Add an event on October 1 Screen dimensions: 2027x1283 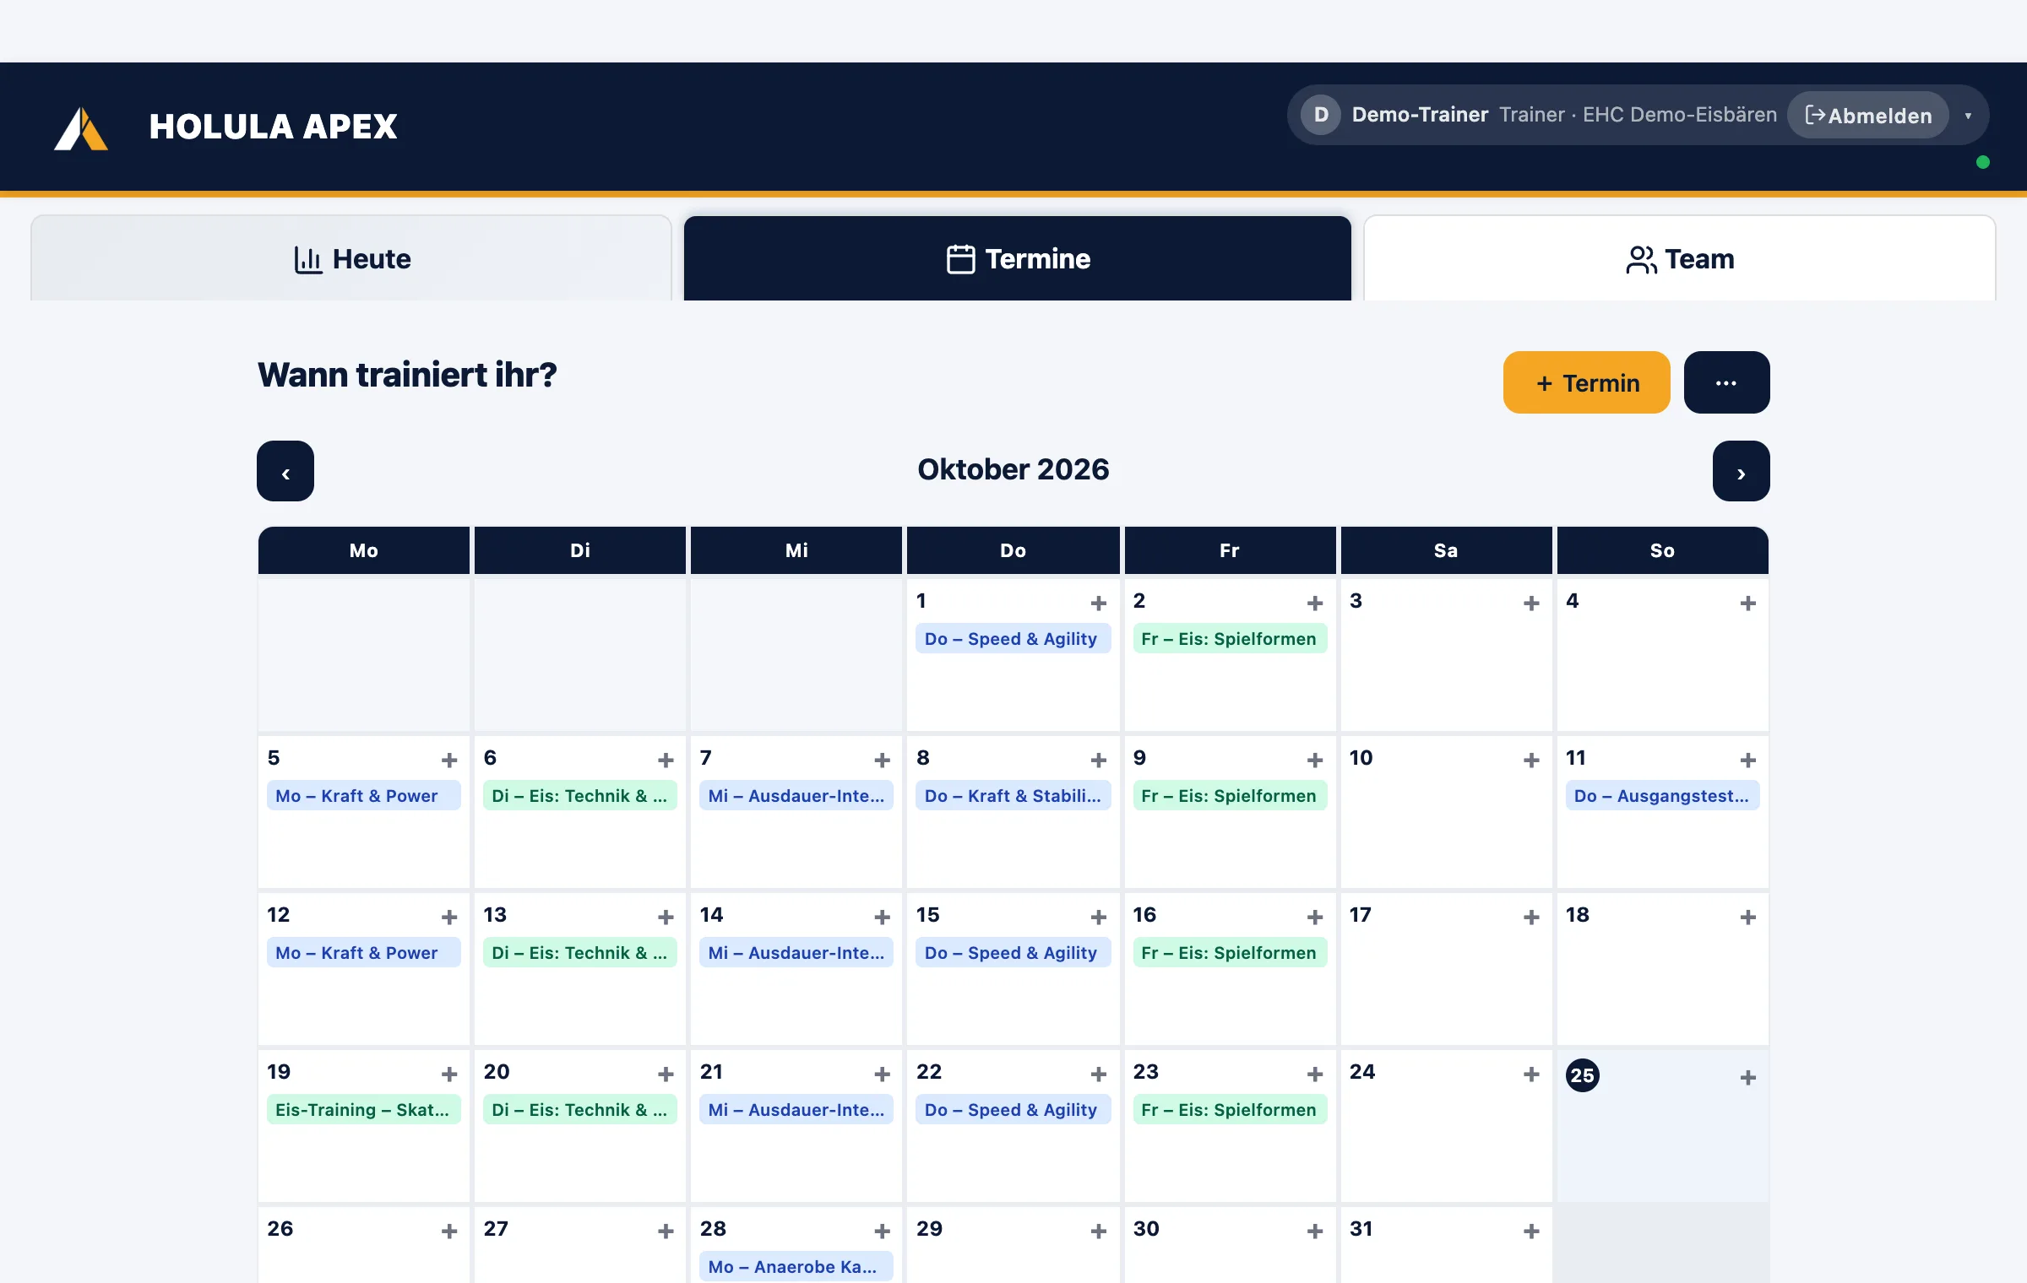click(x=1098, y=603)
